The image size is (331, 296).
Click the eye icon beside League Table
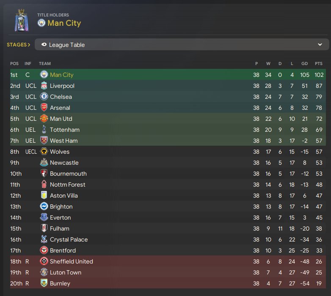click(44, 45)
